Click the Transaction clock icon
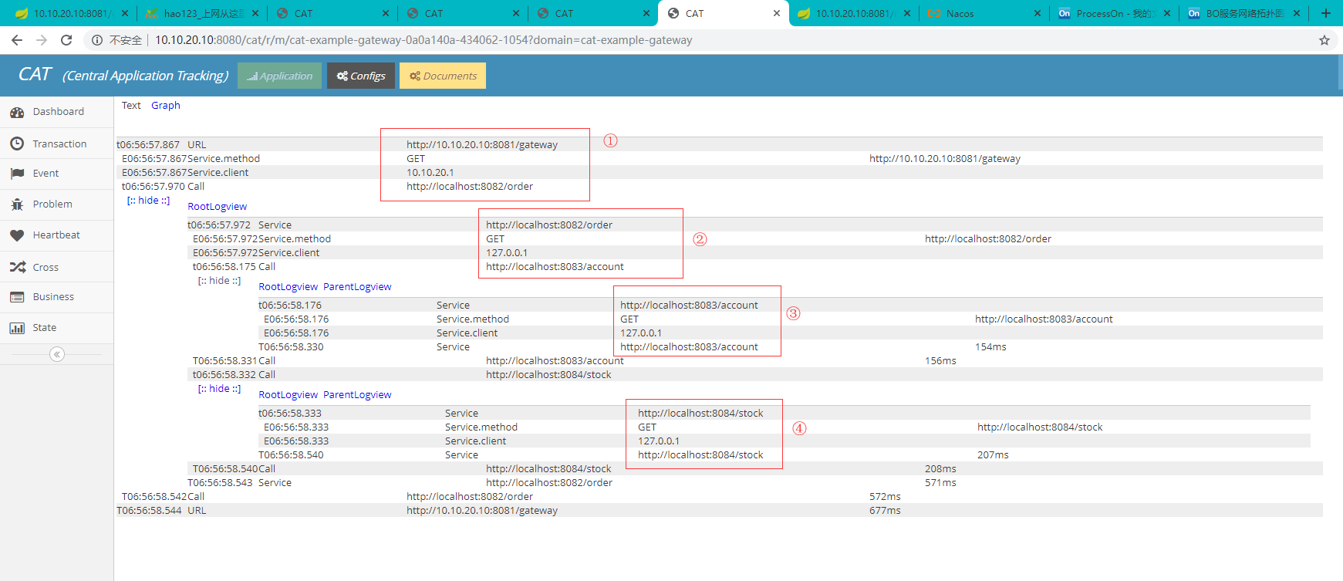The image size is (1343, 581). 17,144
